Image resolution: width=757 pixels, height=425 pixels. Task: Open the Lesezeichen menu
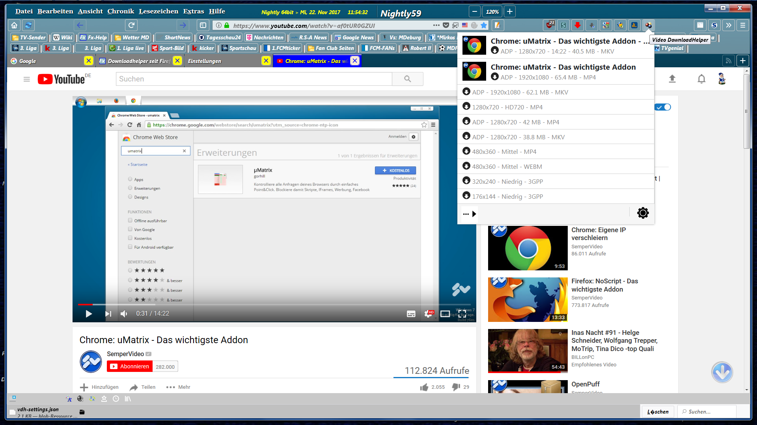coord(158,11)
